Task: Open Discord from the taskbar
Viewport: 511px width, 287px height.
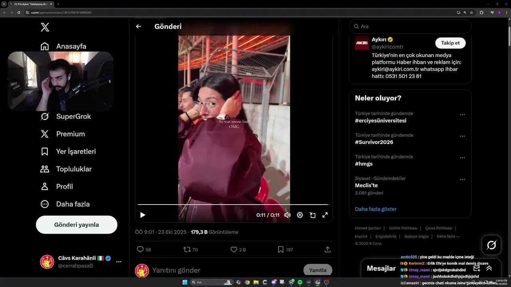Action: click(x=273, y=282)
